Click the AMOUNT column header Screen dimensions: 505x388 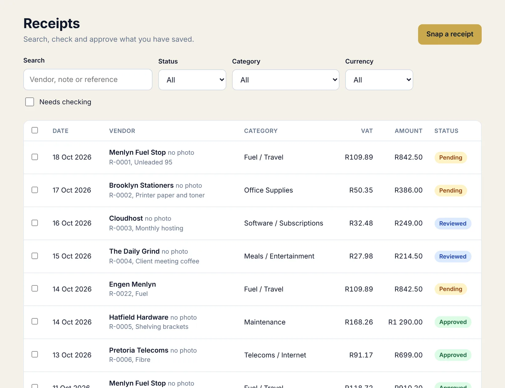click(408, 131)
